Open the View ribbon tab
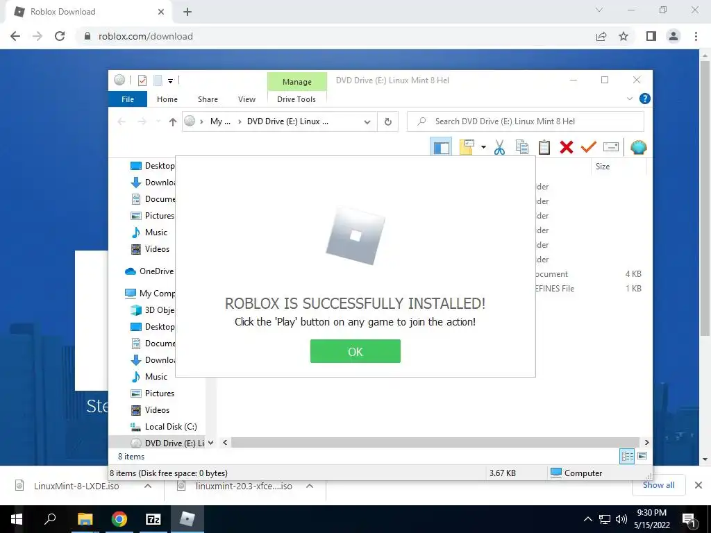Viewport: 711px width, 533px height. point(246,99)
